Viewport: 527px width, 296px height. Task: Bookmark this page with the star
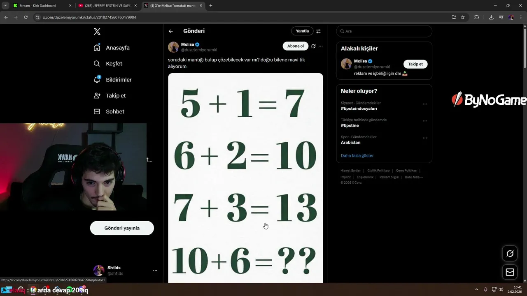click(463, 17)
